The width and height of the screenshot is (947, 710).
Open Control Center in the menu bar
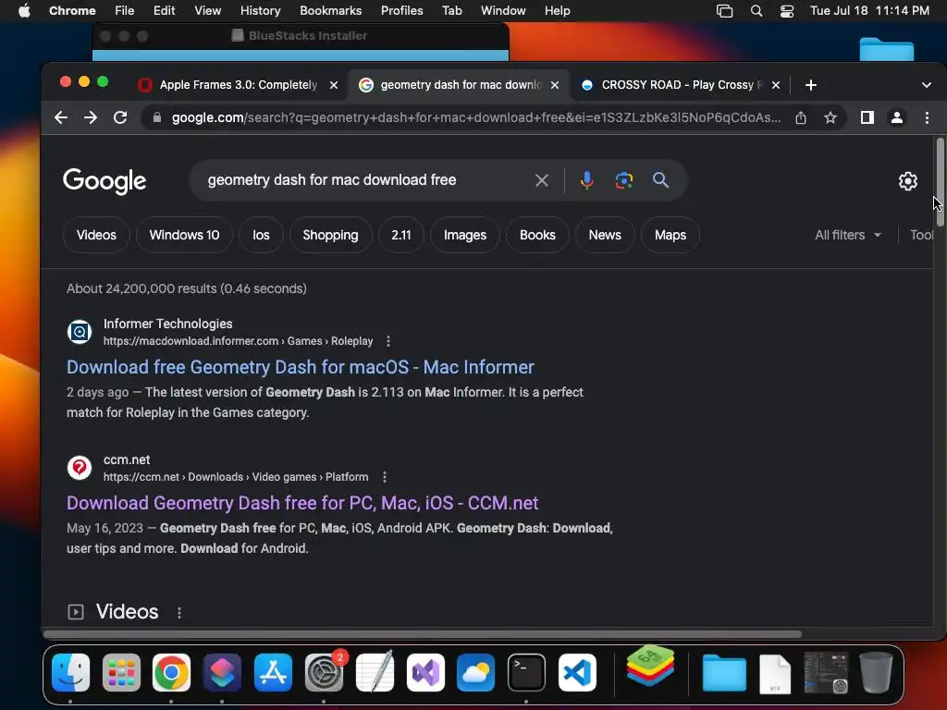pos(787,11)
